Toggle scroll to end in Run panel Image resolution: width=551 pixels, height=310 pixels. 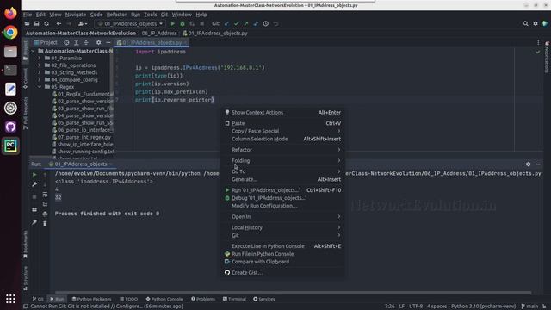(45, 204)
